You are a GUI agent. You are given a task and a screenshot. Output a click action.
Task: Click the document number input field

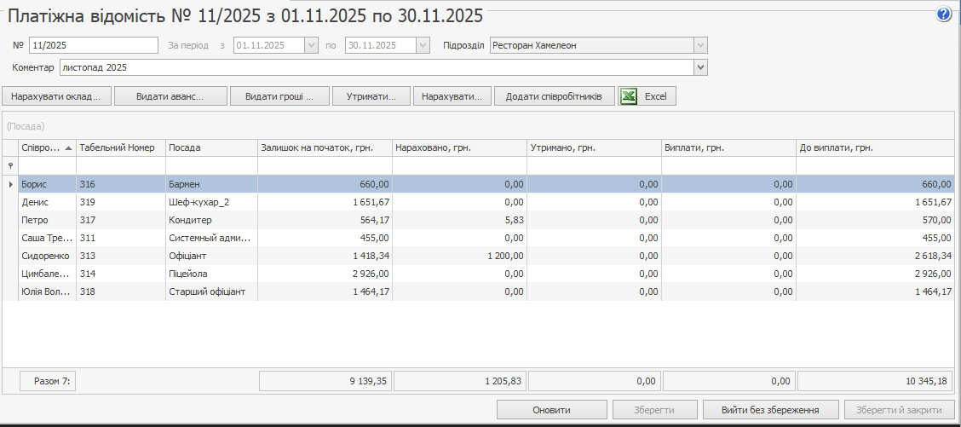(93, 45)
